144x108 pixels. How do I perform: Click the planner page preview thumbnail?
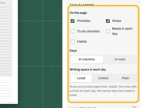(9, 52)
